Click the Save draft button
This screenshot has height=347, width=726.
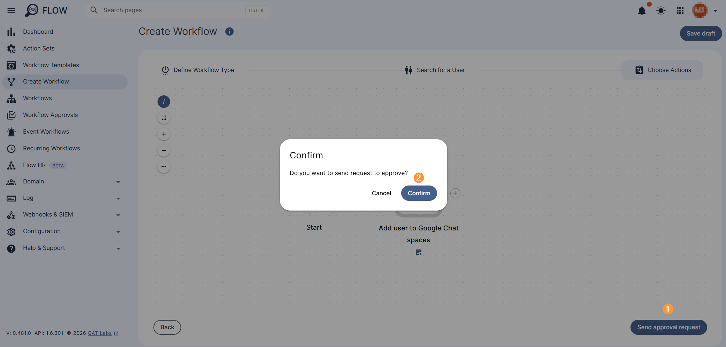(701, 33)
